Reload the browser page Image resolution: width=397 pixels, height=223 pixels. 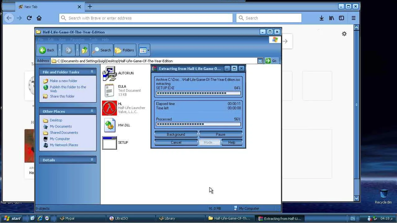29,18
